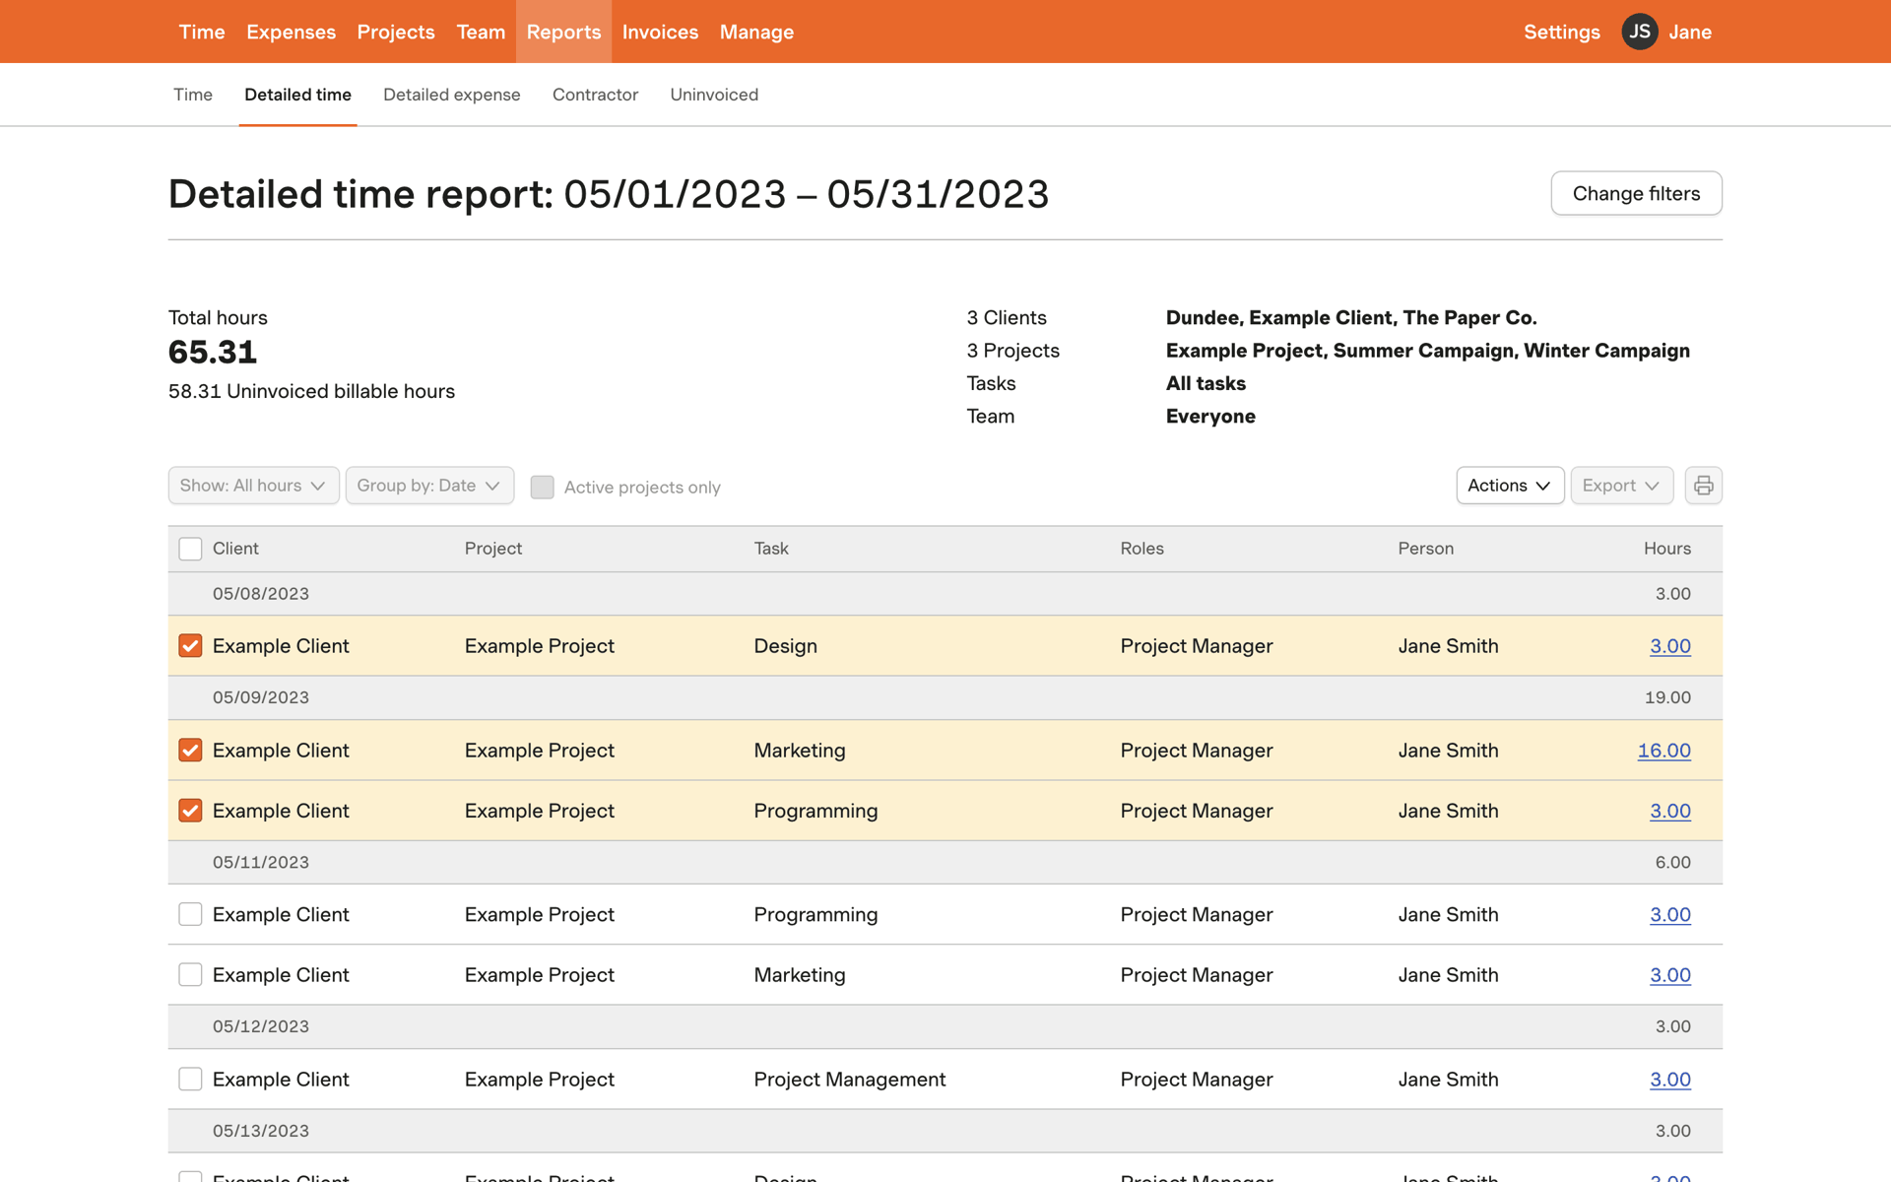This screenshot has height=1182, width=1891.
Task: Click the Change filters button
Action: point(1636,193)
